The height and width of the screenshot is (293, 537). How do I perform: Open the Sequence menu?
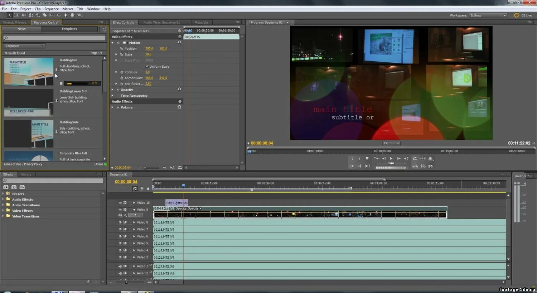tap(52, 9)
